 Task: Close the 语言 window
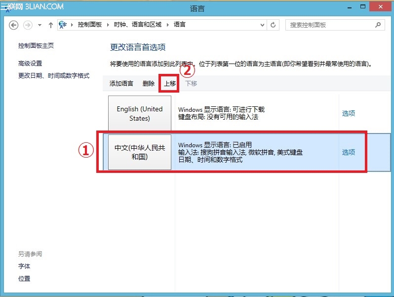pos(381,6)
